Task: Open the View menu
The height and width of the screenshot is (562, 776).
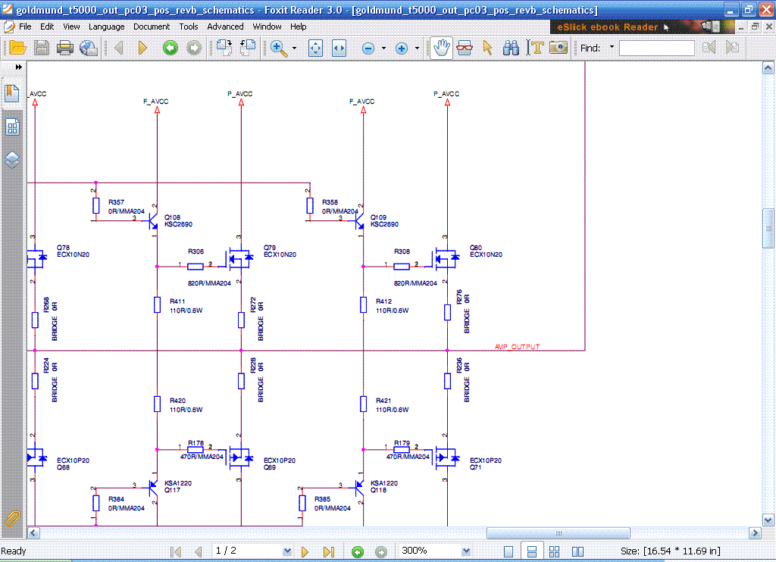Action: point(71,27)
